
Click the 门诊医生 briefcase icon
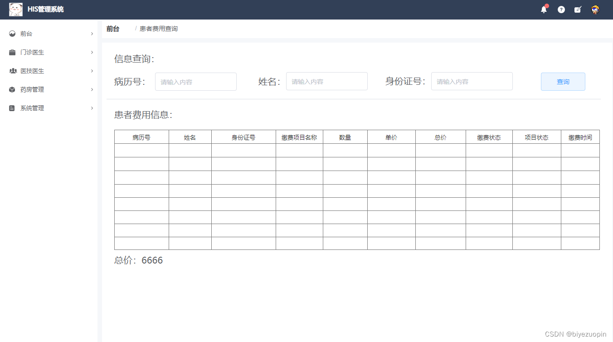click(x=12, y=52)
